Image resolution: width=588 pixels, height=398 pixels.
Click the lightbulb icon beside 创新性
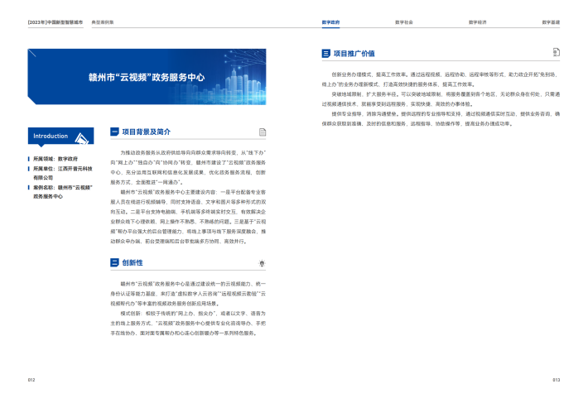pyautogui.click(x=263, y=262)
